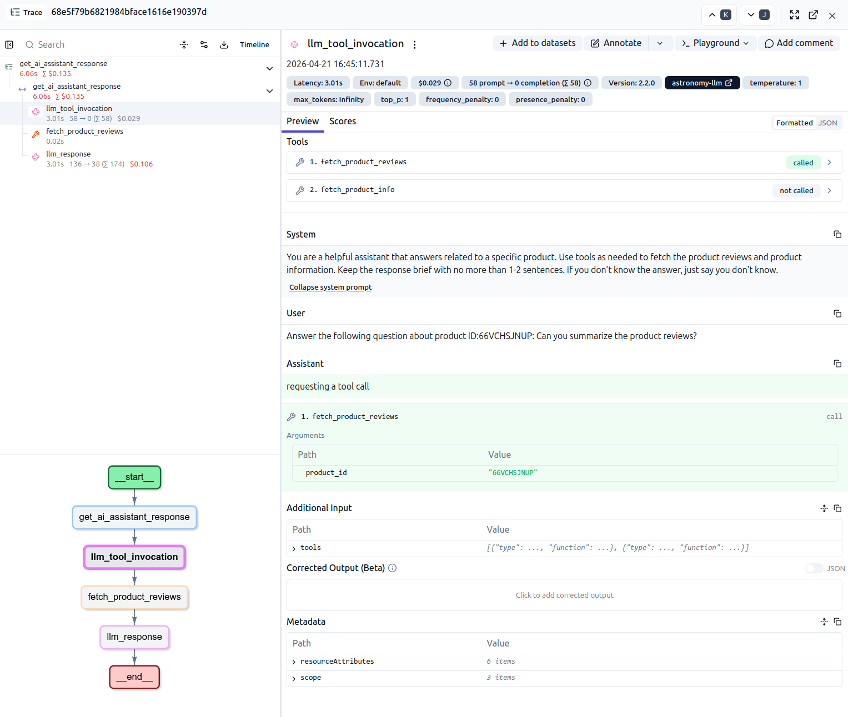Toggle the JSON switch for Corrected Output
The width and height of the screenshot is (848, 717).
(x=814, y=568)
